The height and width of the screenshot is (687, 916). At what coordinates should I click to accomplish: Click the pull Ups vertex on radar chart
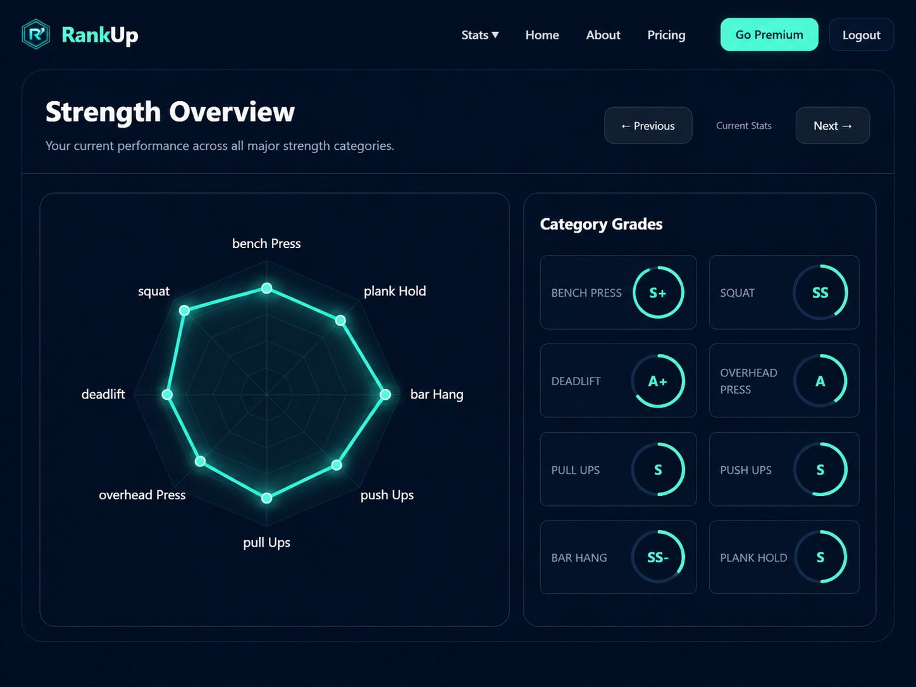tap(267, 498)
